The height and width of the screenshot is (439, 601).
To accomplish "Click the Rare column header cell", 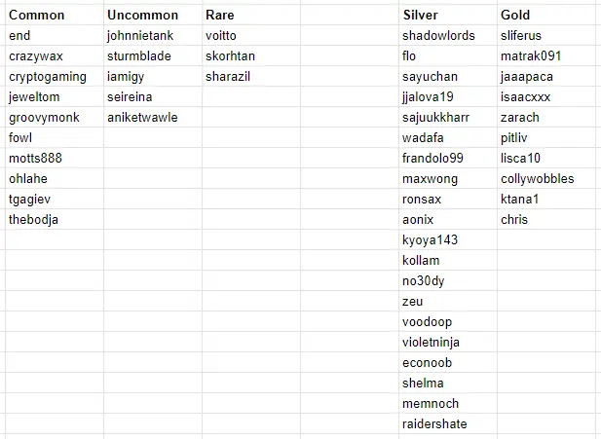I will coord(251,15).
